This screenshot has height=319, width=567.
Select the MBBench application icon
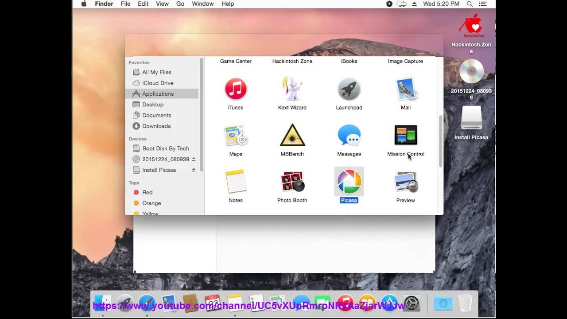292,136
